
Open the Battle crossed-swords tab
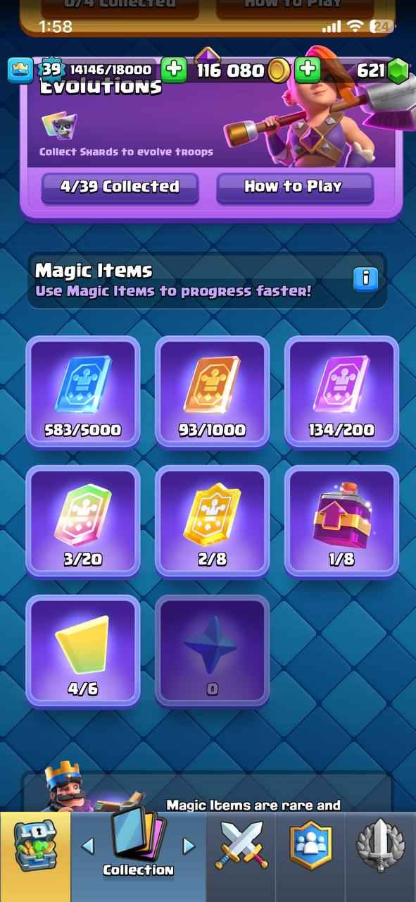(241, 845)
